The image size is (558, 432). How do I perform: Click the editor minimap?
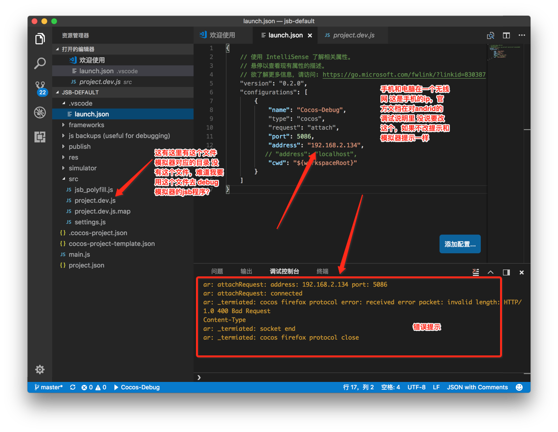tap(504, 52)
